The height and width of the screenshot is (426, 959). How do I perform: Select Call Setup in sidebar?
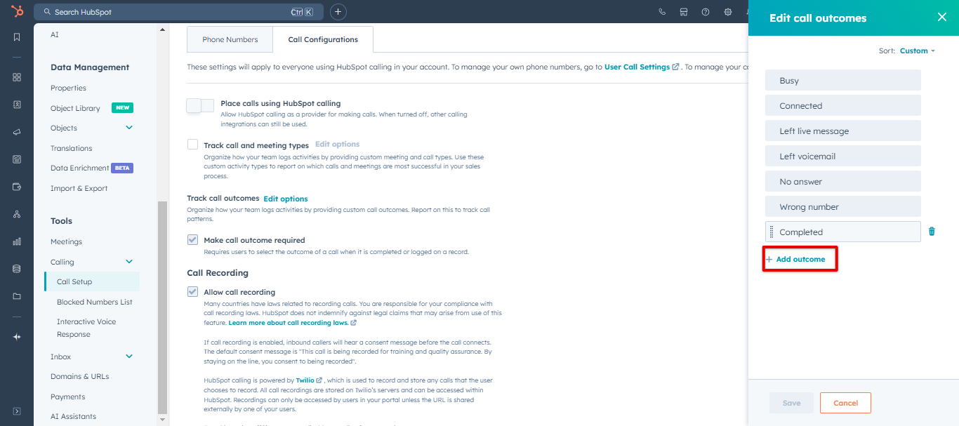click(x=92, y=281)
